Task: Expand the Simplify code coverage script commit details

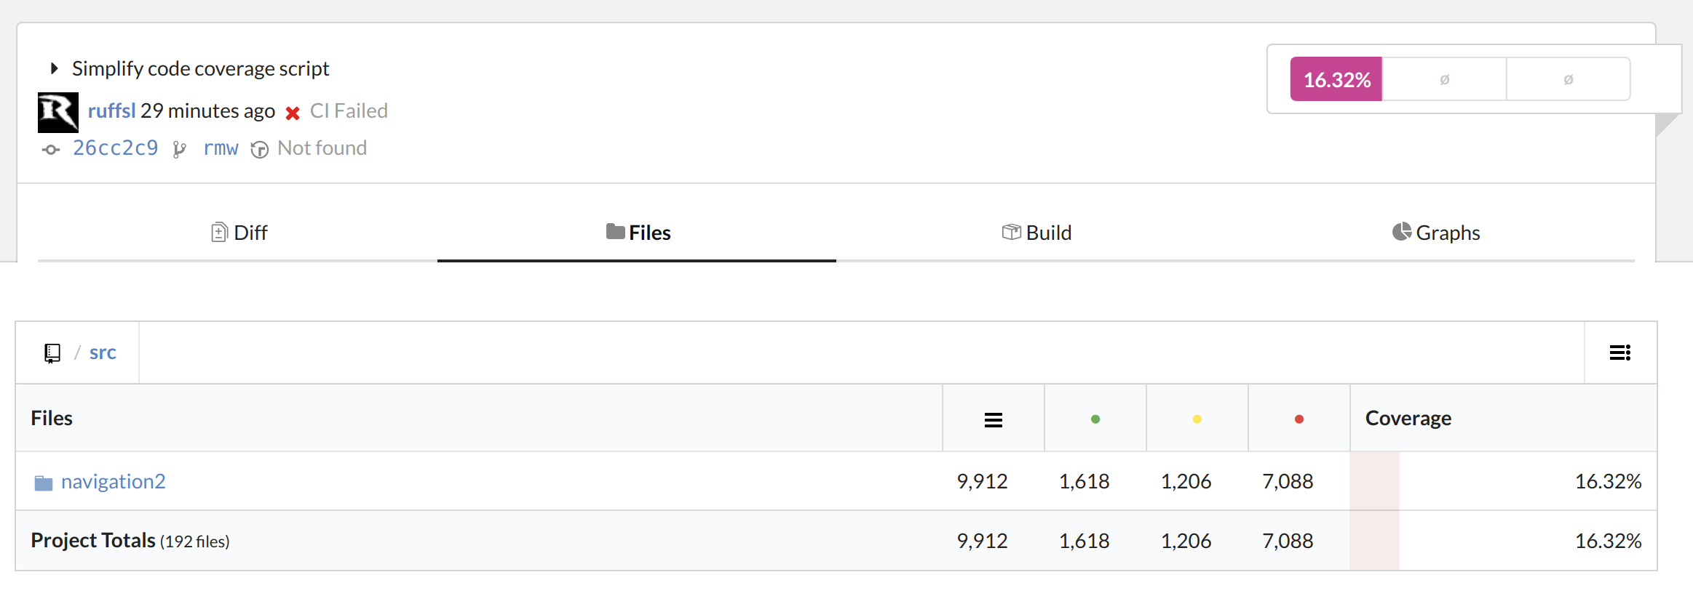Action: click(55, 68)
